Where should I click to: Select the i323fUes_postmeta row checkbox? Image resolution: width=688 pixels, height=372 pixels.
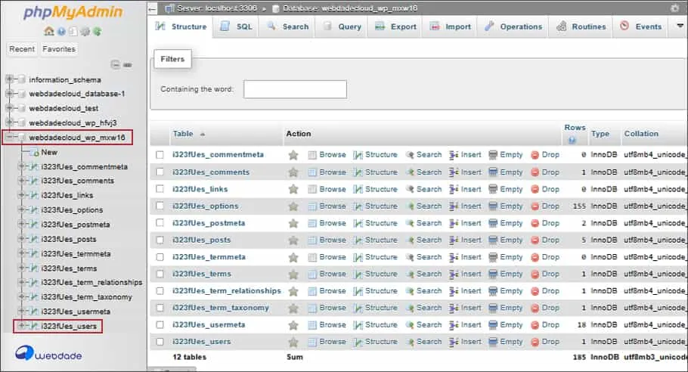pos(160,223)
